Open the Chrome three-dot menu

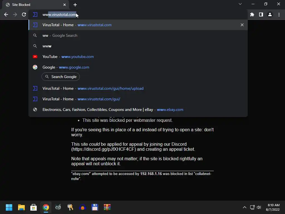[x=279, y=14]
